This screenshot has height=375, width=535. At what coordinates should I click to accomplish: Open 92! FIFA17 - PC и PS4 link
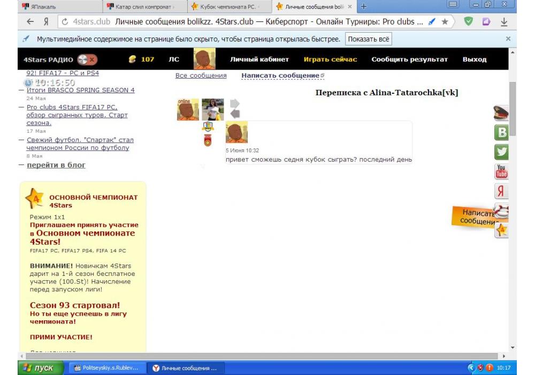click(63, 73)
